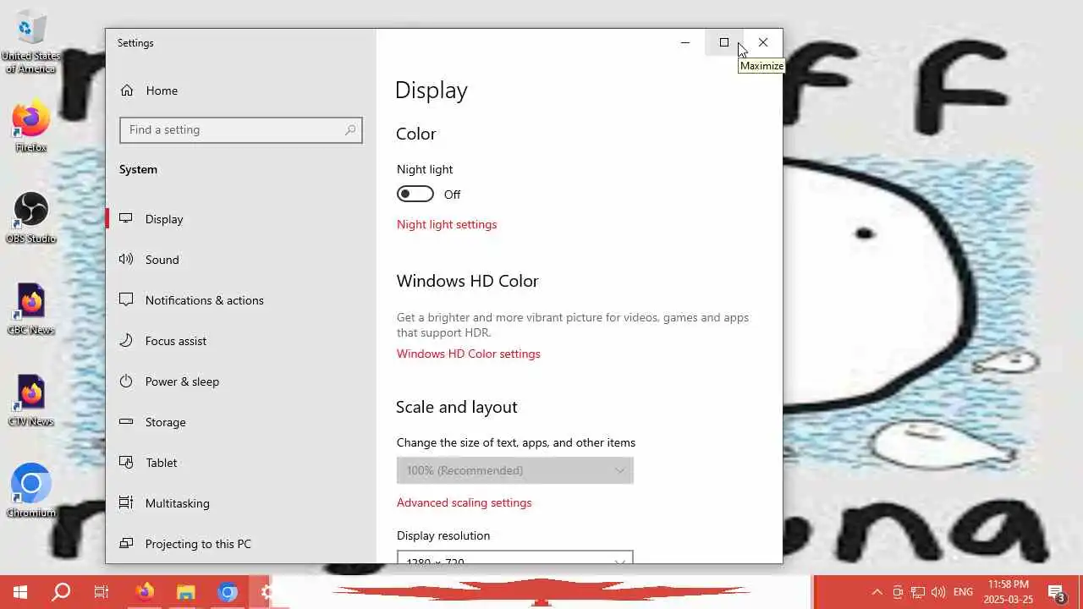Expand the 100% (Recommended) scale dropdown
This screenshot has width=1083, height=609.
coord(514,470)
